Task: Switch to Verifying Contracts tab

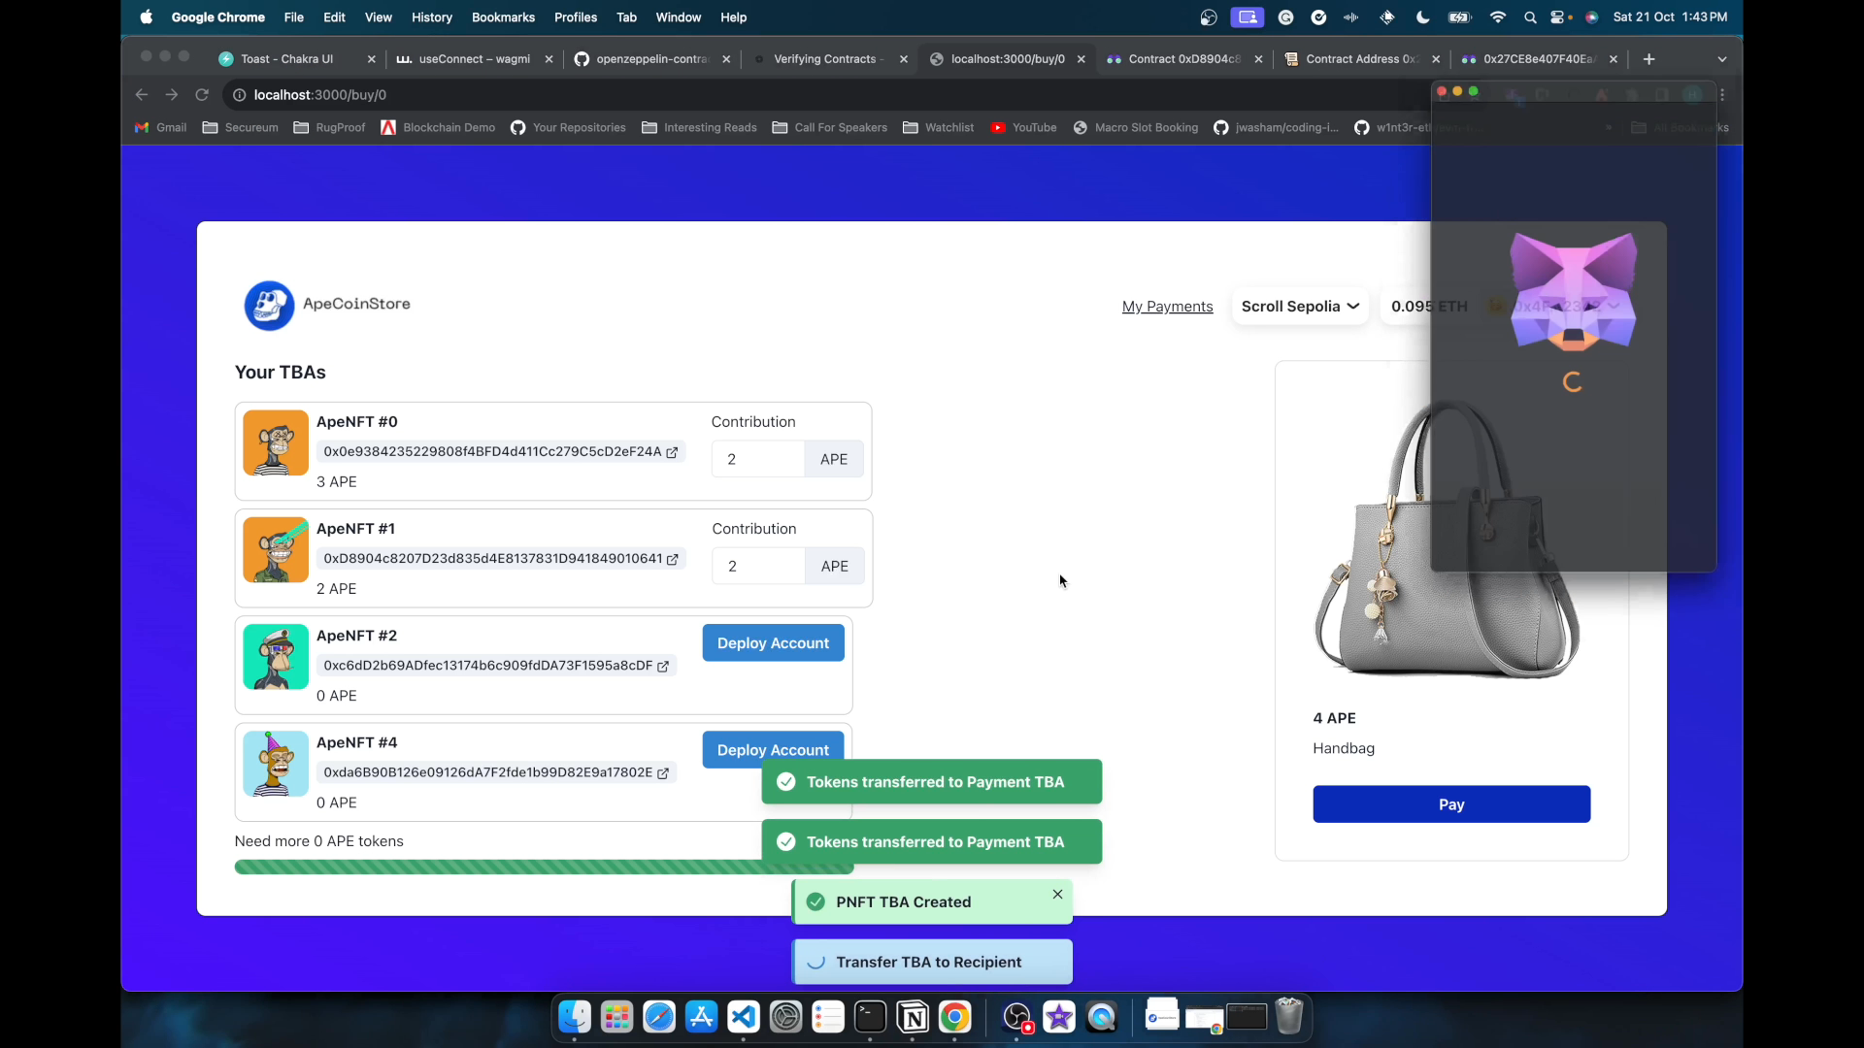Action: 828,59
